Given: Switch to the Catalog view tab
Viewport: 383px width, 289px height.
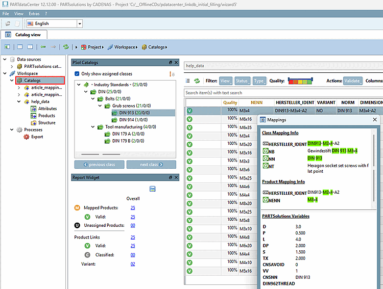Looking at the screenshot, I should point(24,35).
